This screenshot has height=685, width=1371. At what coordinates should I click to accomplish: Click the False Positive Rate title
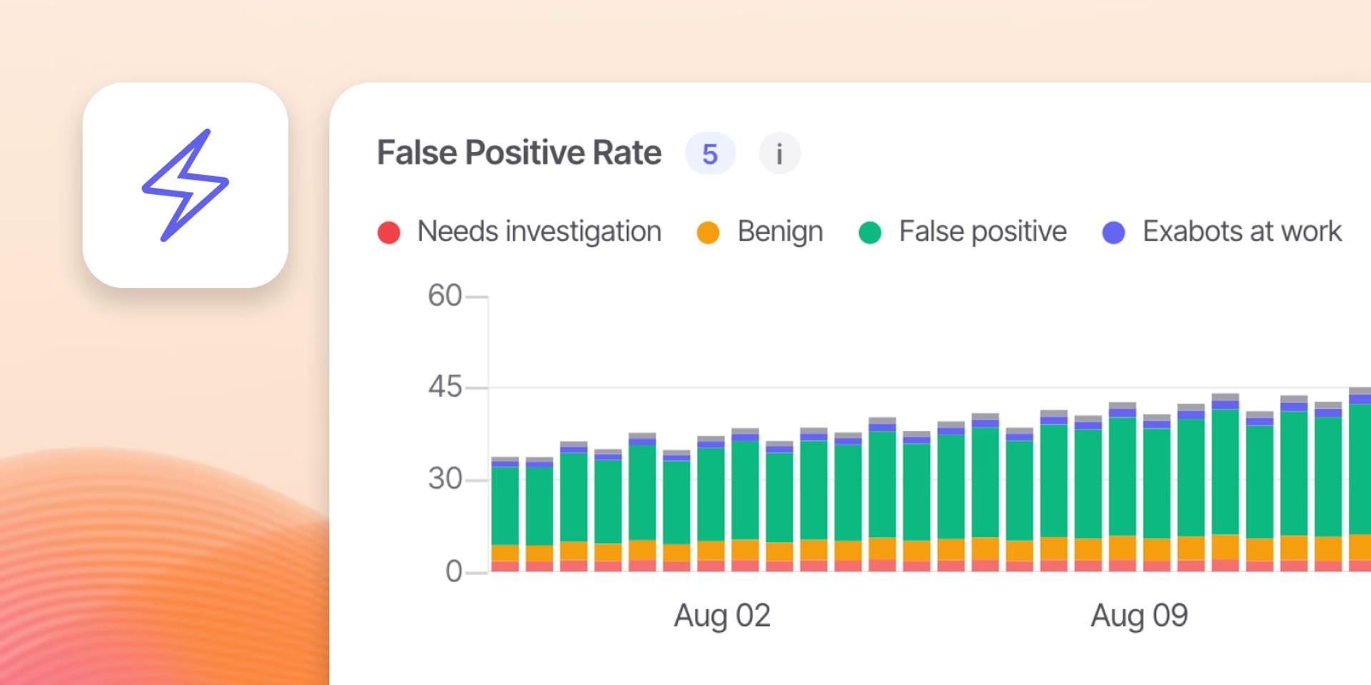tap(519, 153)
